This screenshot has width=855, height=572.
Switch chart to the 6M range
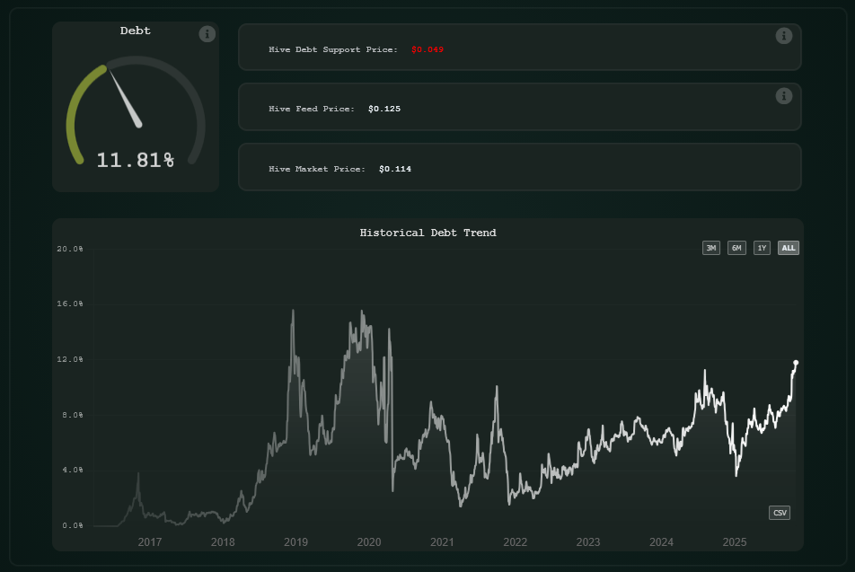coord(736,248)
